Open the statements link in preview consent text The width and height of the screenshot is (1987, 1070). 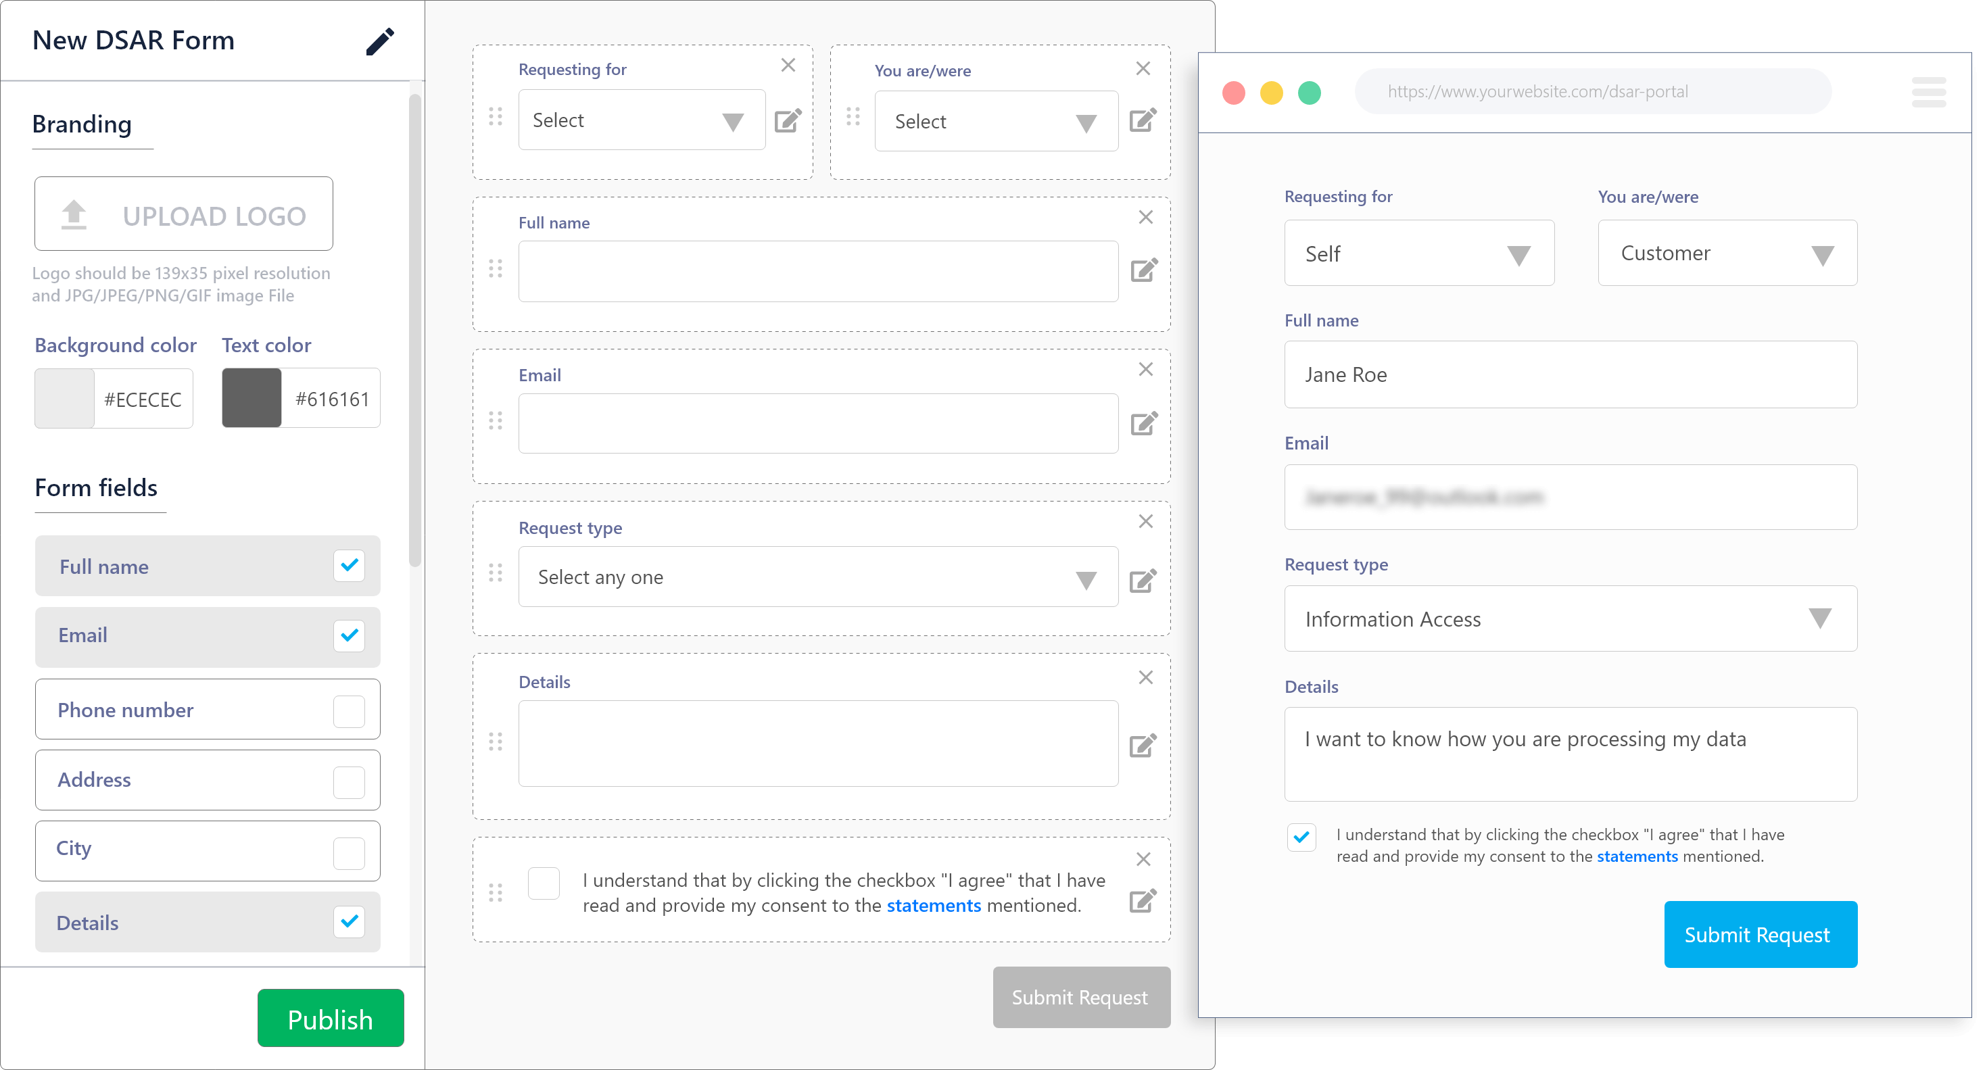(1637, 856)
